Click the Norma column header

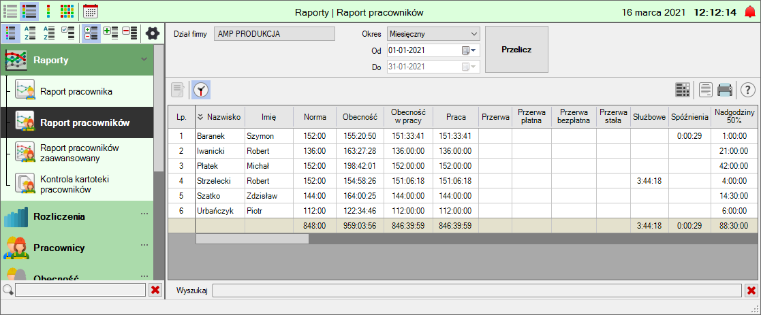[315, 116]
